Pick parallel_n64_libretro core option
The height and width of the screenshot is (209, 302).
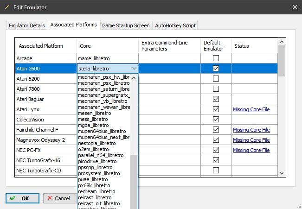[x=104, y=155]
